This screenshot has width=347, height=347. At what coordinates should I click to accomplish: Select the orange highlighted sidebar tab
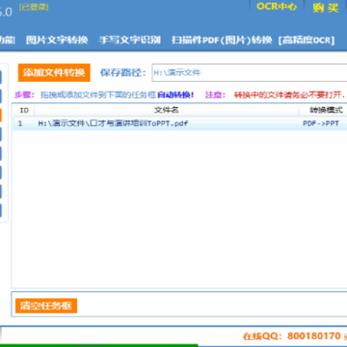click(x=1, y=115)
